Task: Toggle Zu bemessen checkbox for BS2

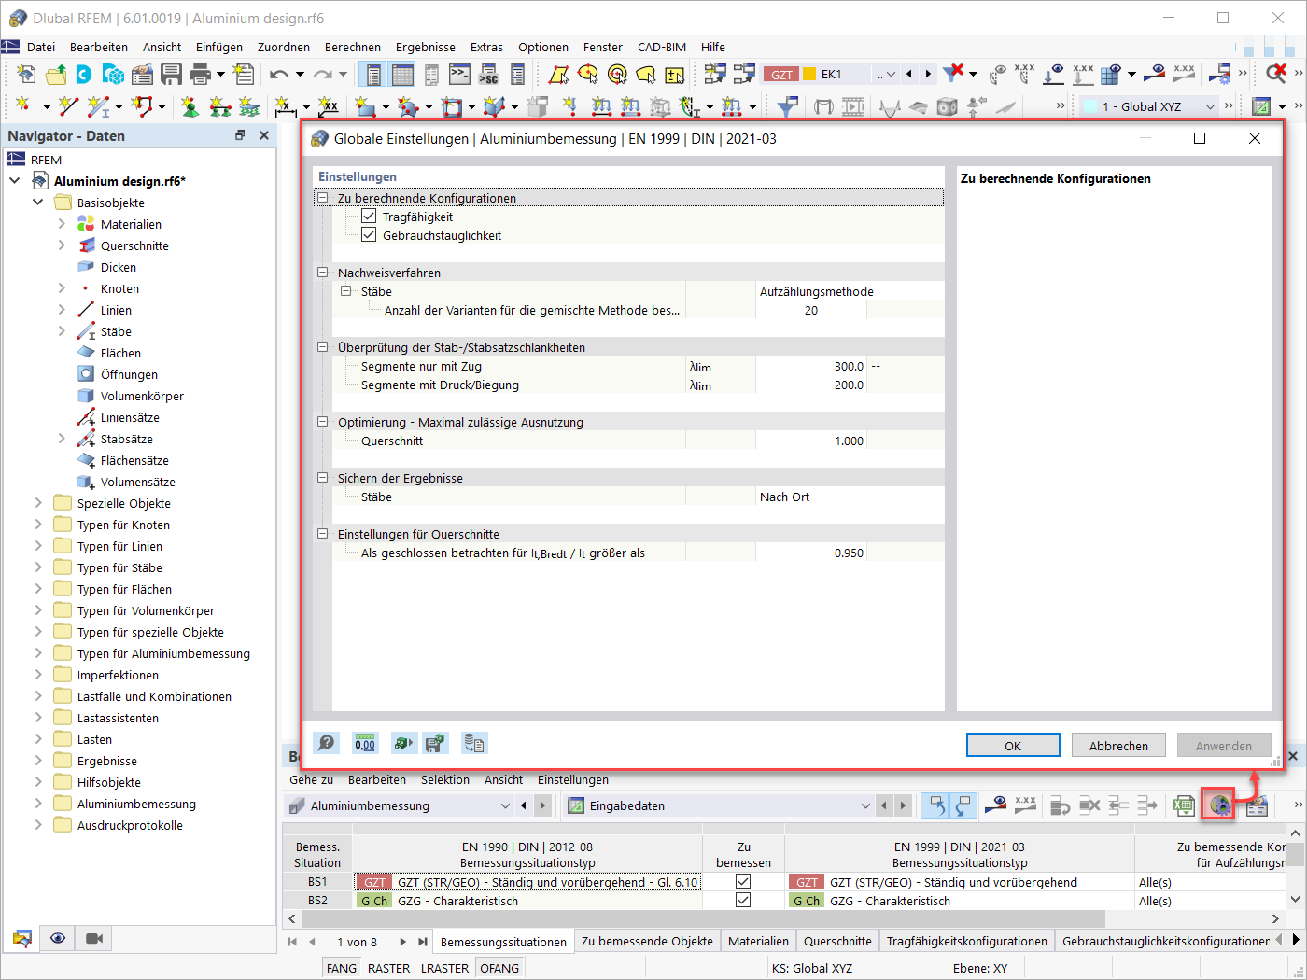Action: [743, 901]
